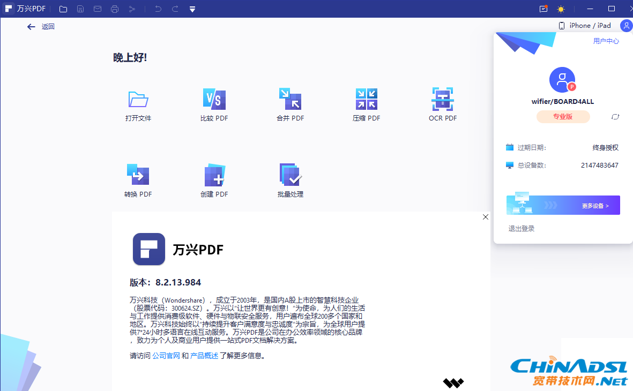This screenshot has width=633, height=391.
Task: Start the OCR PDF tool
Action: [442, 100]
